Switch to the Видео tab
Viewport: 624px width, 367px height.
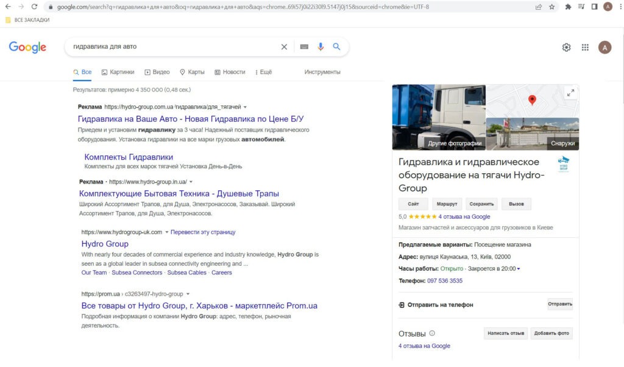tap(157, 72)
